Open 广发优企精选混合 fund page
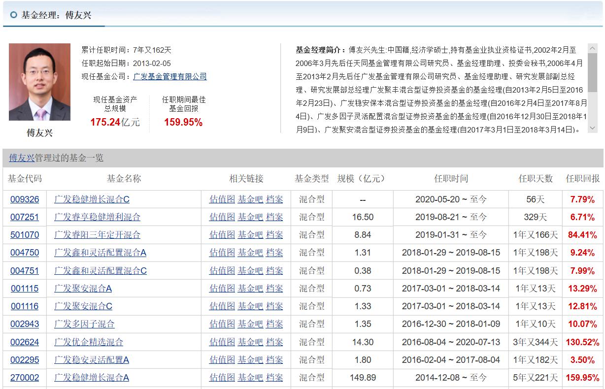The width and height of the screenshot is (605, 389). 89,342
